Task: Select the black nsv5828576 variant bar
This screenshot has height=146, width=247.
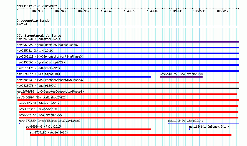Action: pyautogui.click(x=128, y=88)
